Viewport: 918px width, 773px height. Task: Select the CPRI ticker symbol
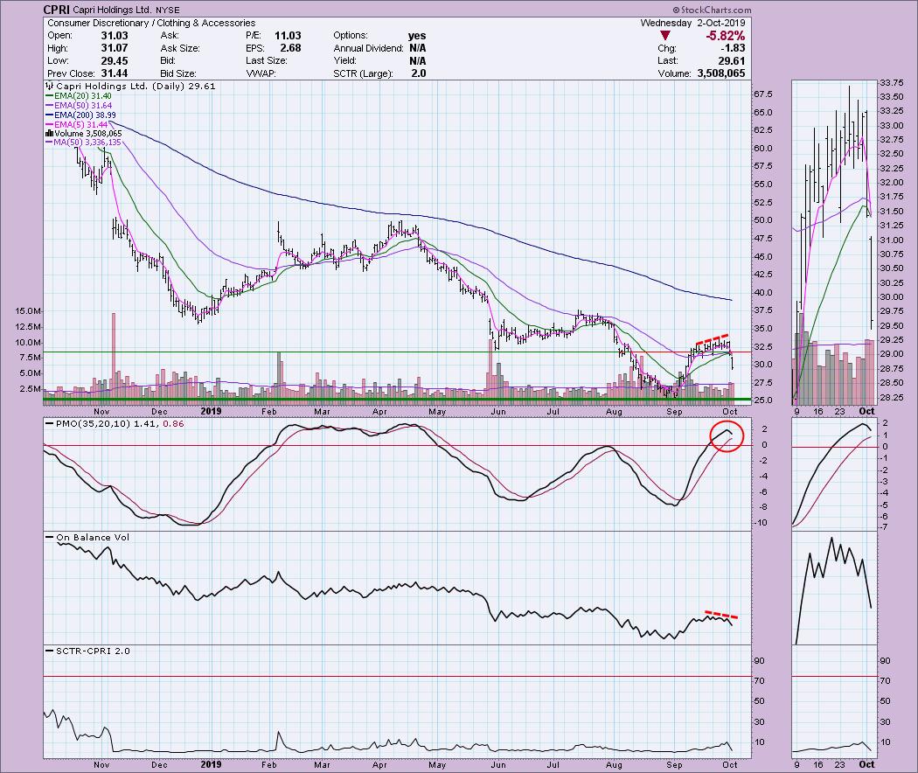(x=59, y=9)
